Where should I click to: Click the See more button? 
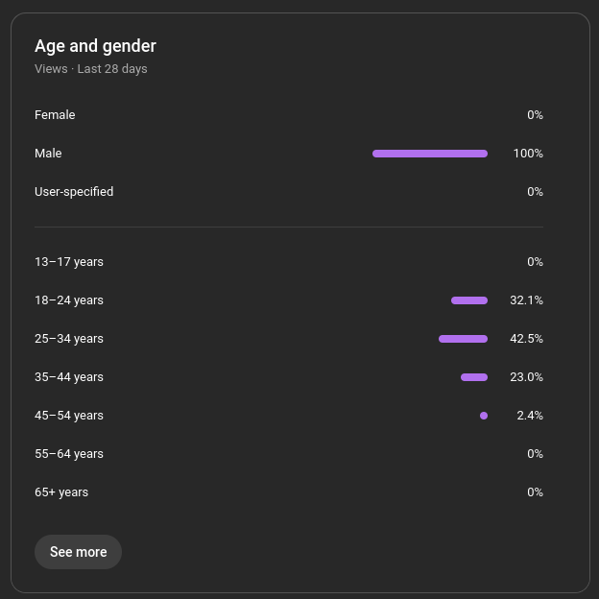tap(78, 552)
